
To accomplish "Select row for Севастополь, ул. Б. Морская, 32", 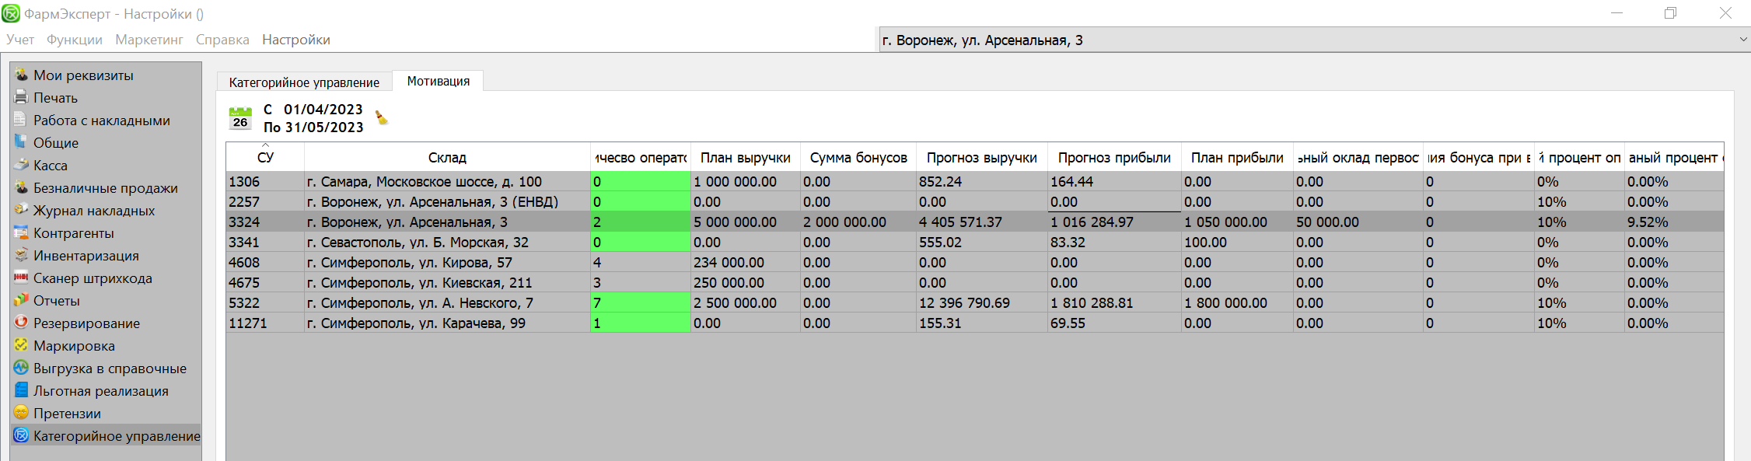I will [x=418, y=243].
